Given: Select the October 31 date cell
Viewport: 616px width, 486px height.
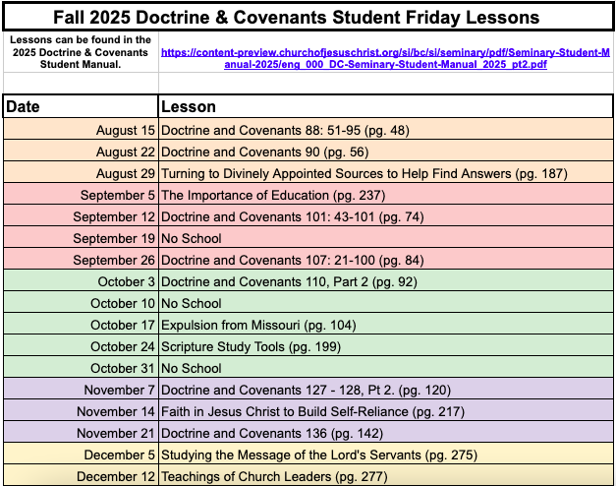Looking at the screenshot, I should pos(81,368).
